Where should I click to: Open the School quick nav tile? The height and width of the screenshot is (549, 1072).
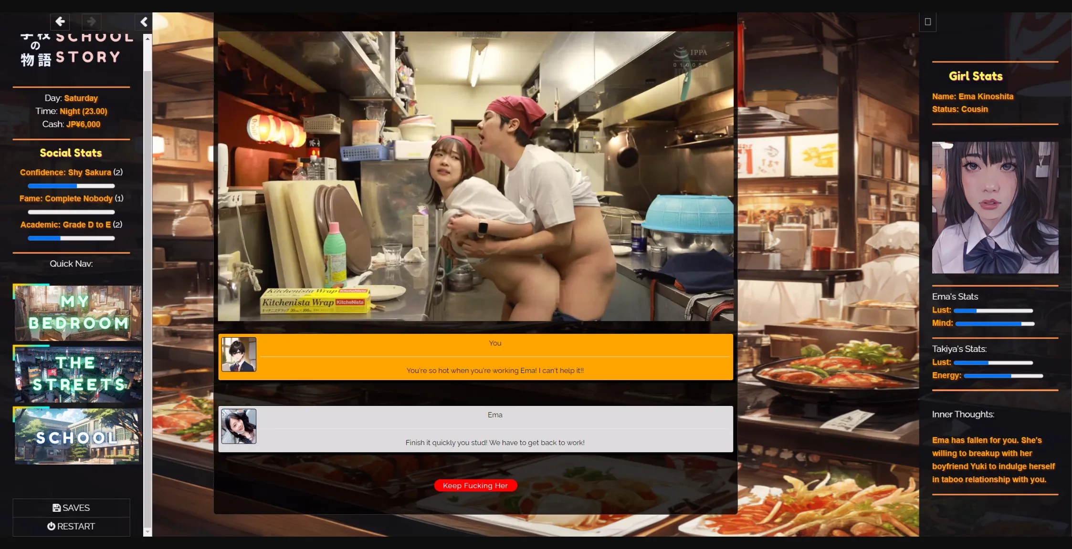78,436
